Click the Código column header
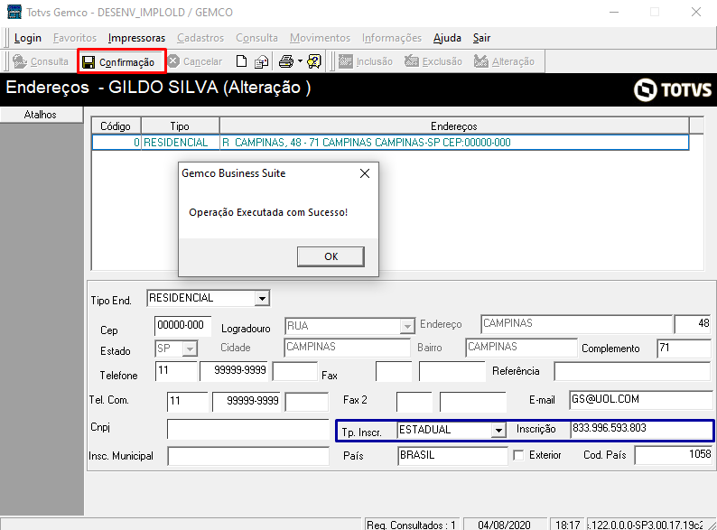The width and height of the screenshot is (717, 530). pyautogui.click(x=116, y=126)
